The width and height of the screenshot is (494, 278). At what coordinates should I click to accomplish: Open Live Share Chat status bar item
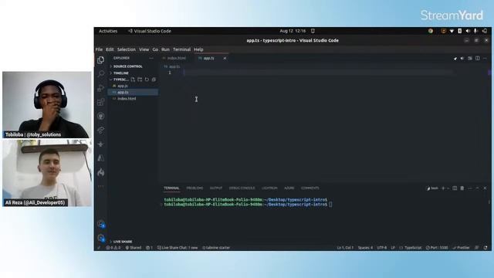pos(178,248)
